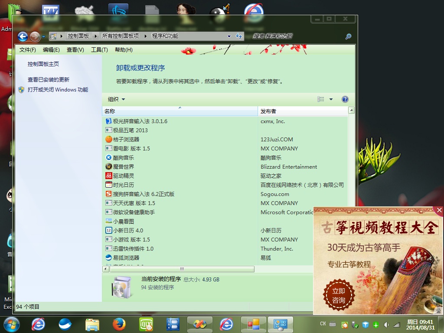Image resolution: width=444 pixels, height=333 pixels.
Task: Click the volume speaker tray icon
Action: point(386,325)
